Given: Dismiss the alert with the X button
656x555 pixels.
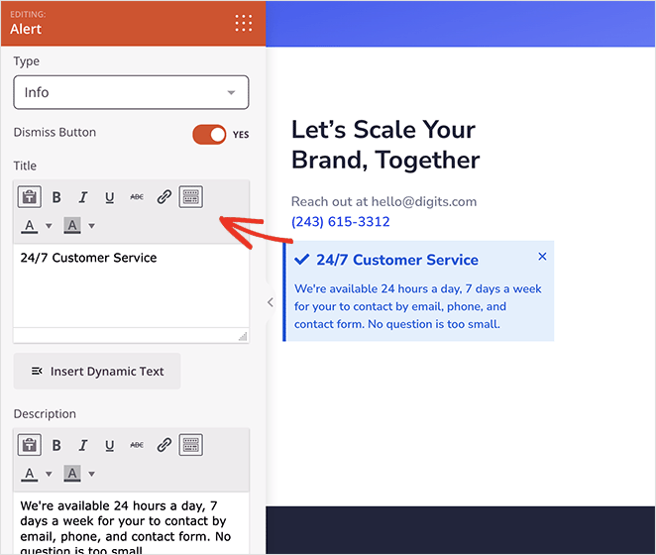Looking at the screenshot, I should (x=542, y=256).
